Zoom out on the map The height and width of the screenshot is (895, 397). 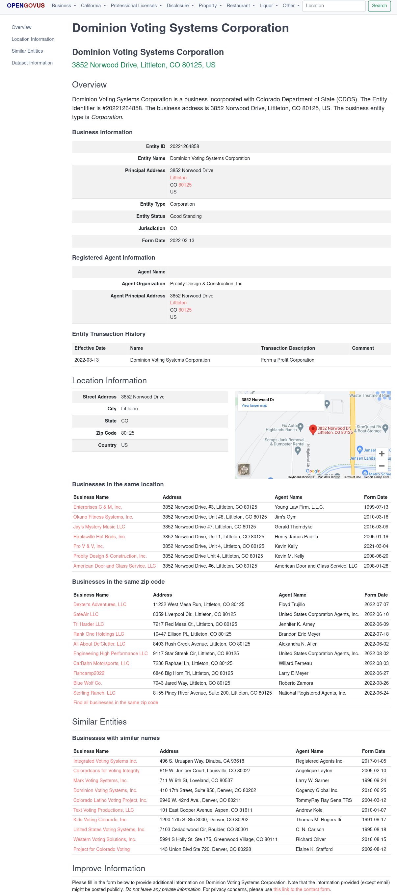tap(381, 466)
